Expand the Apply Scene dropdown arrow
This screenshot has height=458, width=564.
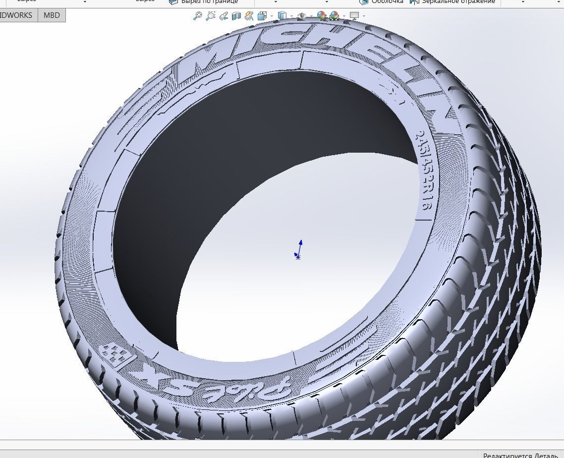pyautogui.click(x=344, y=16)
